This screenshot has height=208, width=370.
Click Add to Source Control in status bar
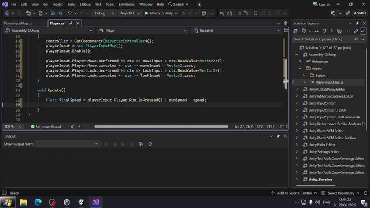[294, 193]
